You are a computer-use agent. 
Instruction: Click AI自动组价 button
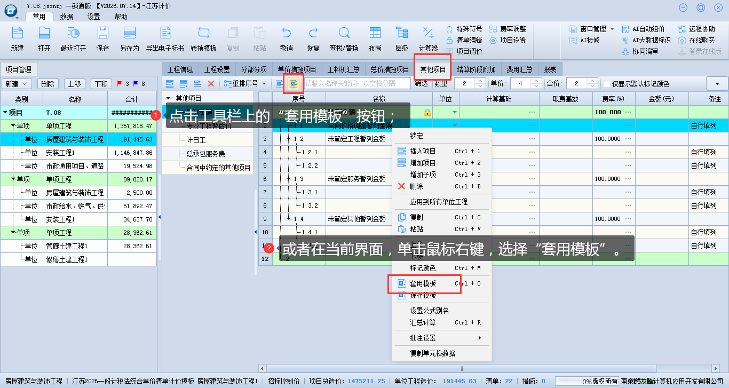point(644,29)
